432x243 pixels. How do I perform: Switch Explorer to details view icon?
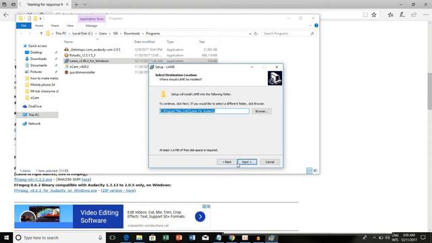pyautogui.click(x=309, y=171)
